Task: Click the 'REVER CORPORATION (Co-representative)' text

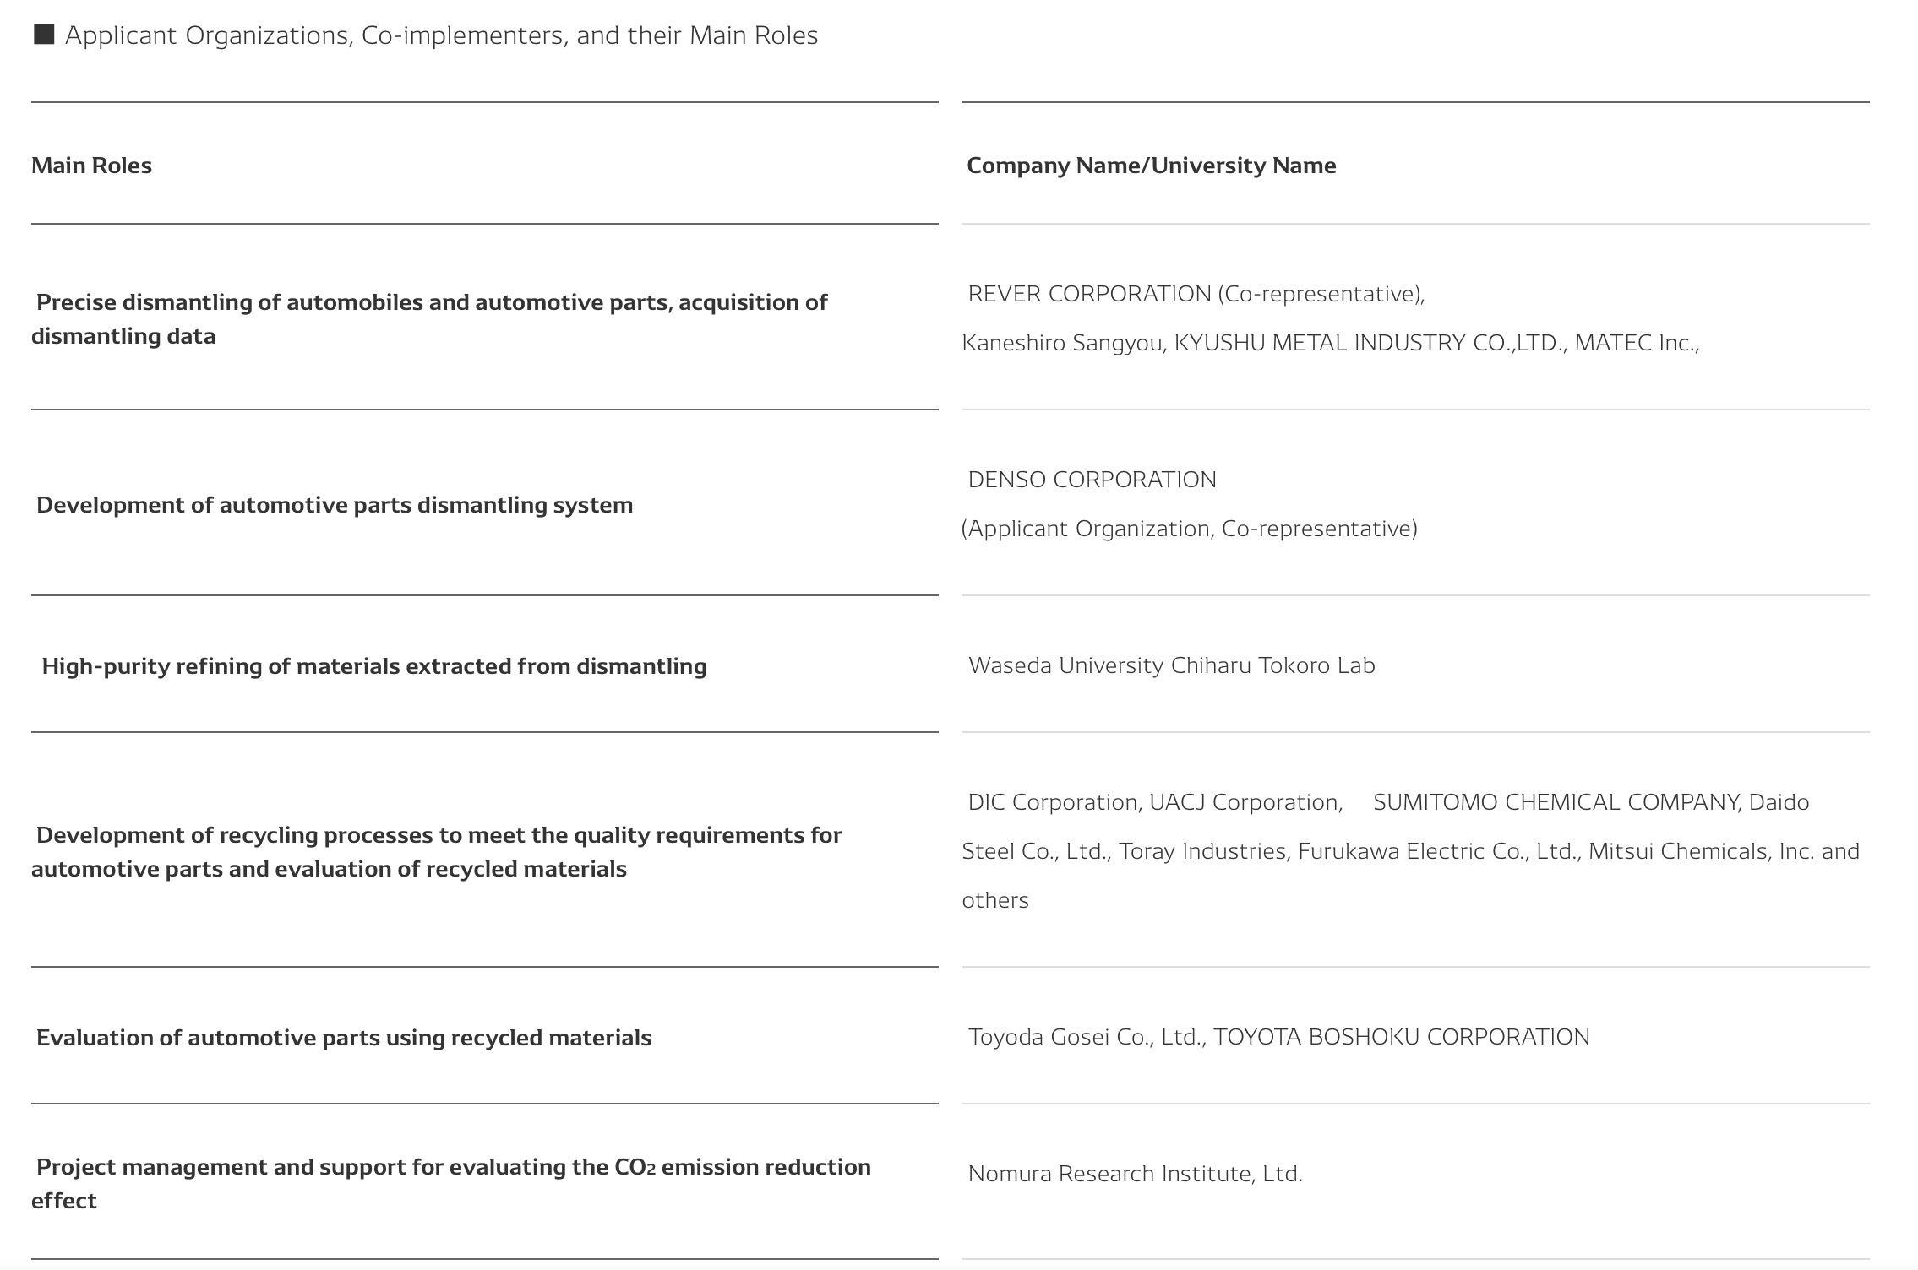Action: point(1196,294)
